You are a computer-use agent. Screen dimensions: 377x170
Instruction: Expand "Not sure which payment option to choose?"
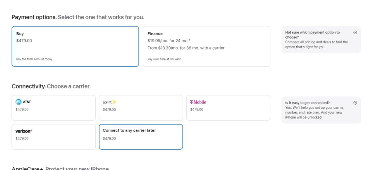(x=313, y=35)
